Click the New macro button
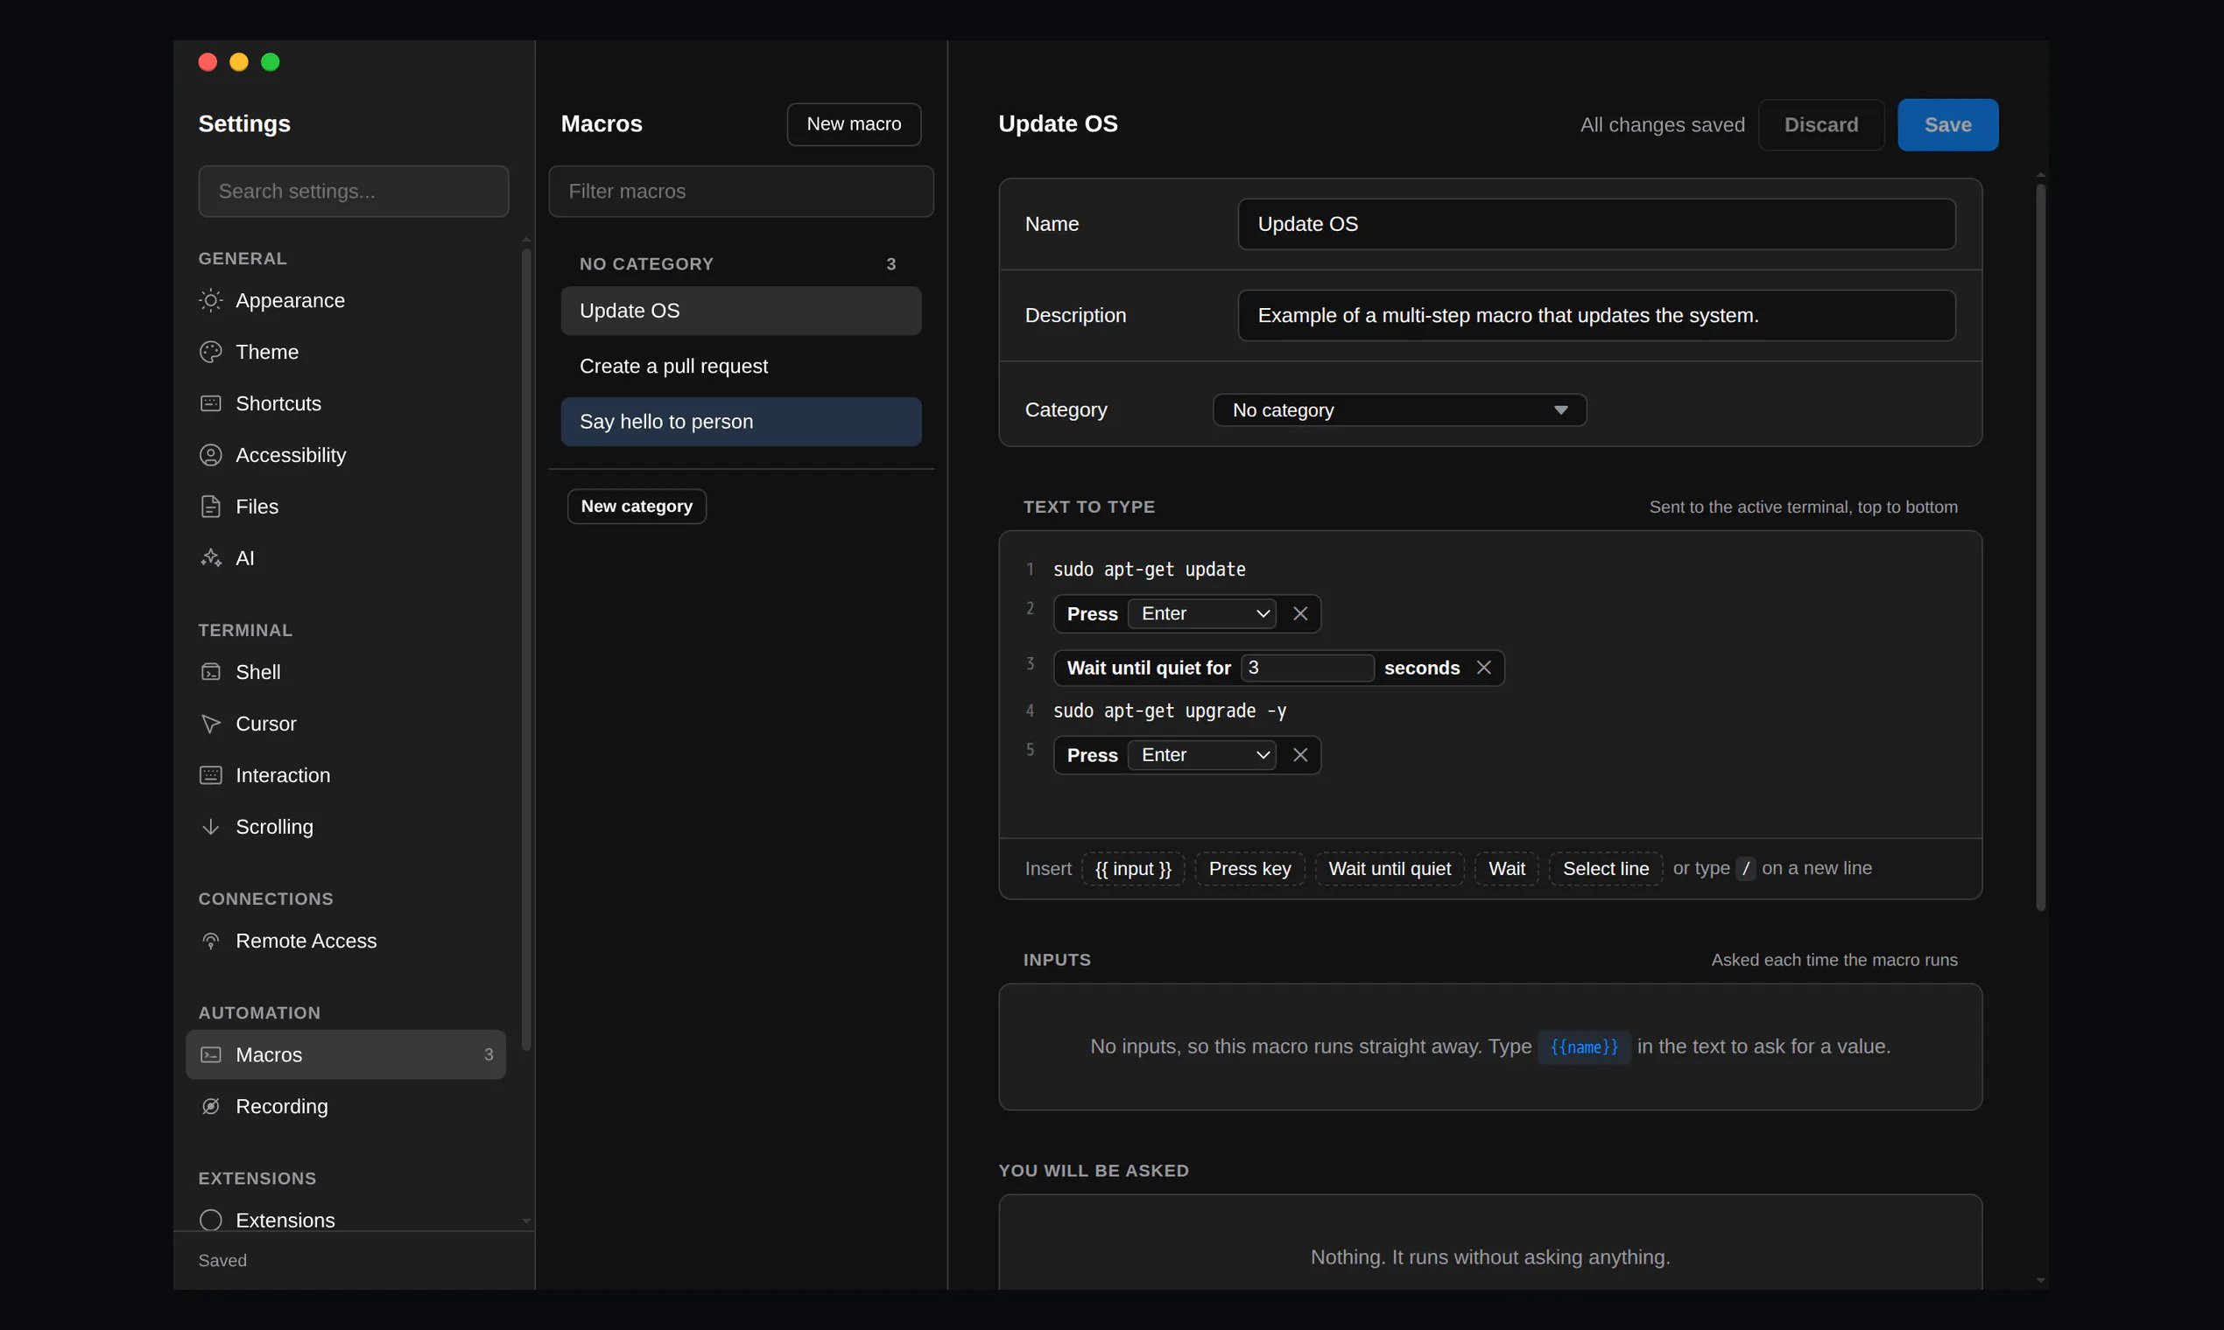 tap(854, 124)
